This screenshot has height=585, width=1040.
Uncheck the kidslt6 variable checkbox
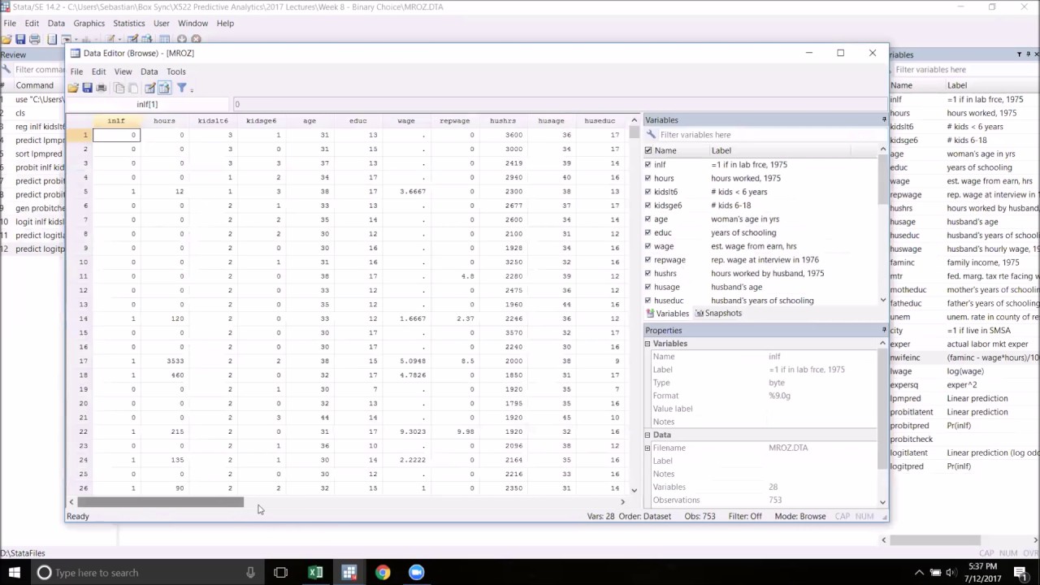(648, 192)
